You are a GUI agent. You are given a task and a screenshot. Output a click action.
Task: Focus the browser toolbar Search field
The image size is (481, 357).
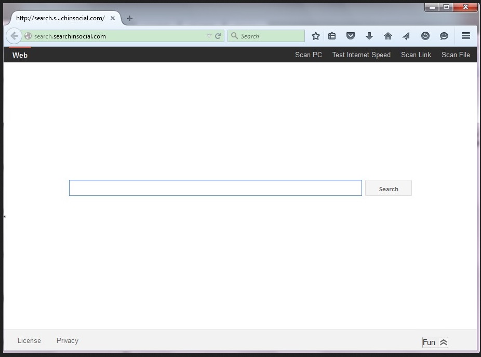coord(266,36)
